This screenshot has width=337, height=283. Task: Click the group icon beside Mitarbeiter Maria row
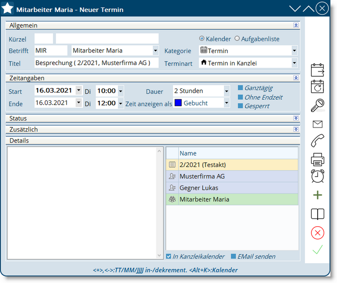tap(172, 199)
